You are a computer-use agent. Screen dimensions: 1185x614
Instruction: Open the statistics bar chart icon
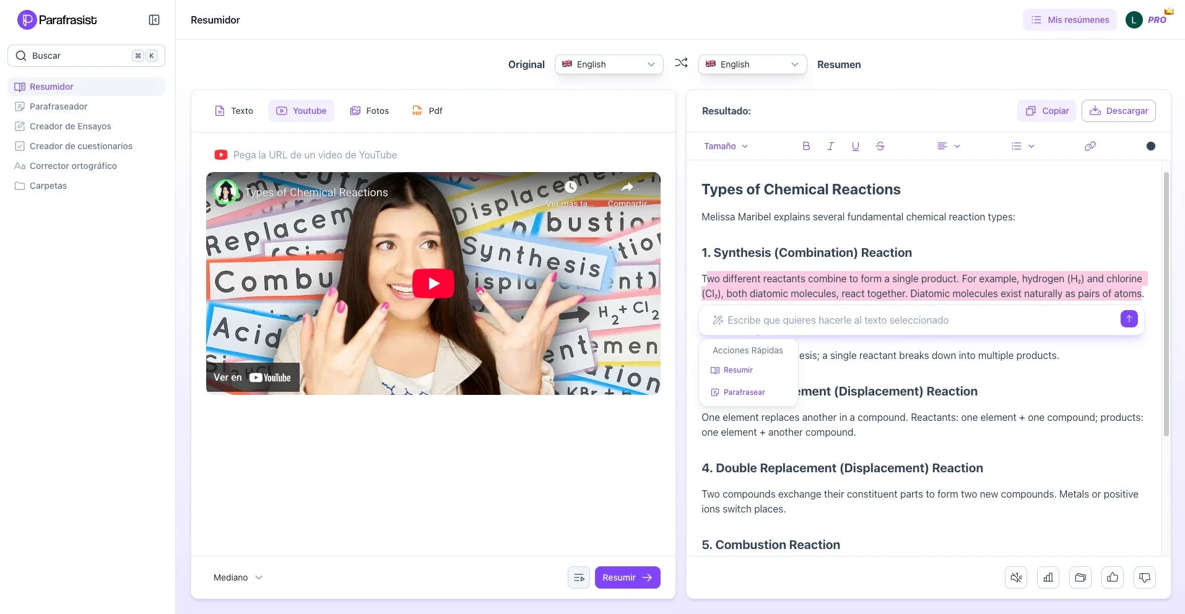1048,577
